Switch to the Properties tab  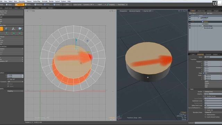tap(200, 55)
